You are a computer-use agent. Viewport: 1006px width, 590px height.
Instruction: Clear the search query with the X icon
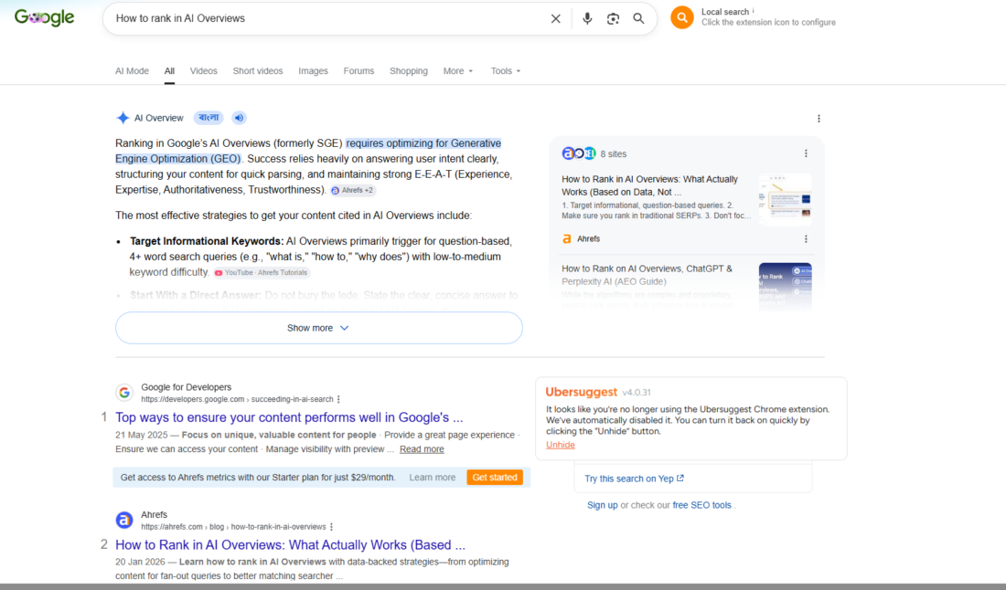(556, 18)
